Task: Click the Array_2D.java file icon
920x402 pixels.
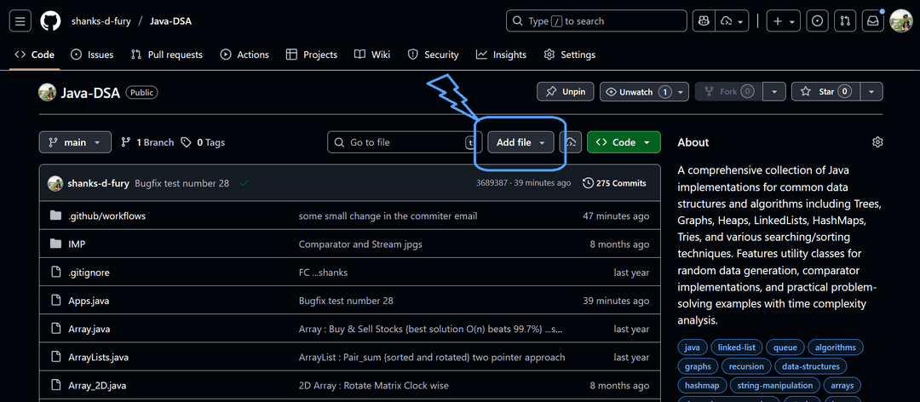Action: point(55,386)
